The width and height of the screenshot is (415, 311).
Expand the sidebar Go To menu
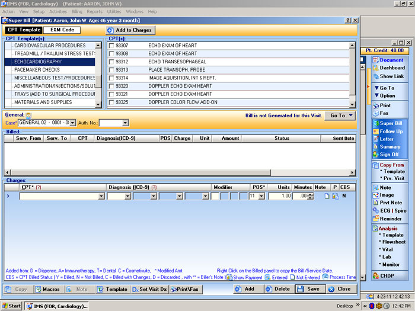point(384,88)
